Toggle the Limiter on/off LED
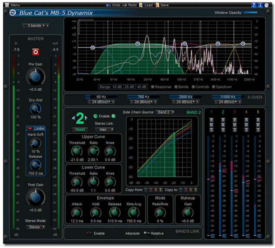The width and height of the screenshot is (275, 248). click(x=30, y=129)
